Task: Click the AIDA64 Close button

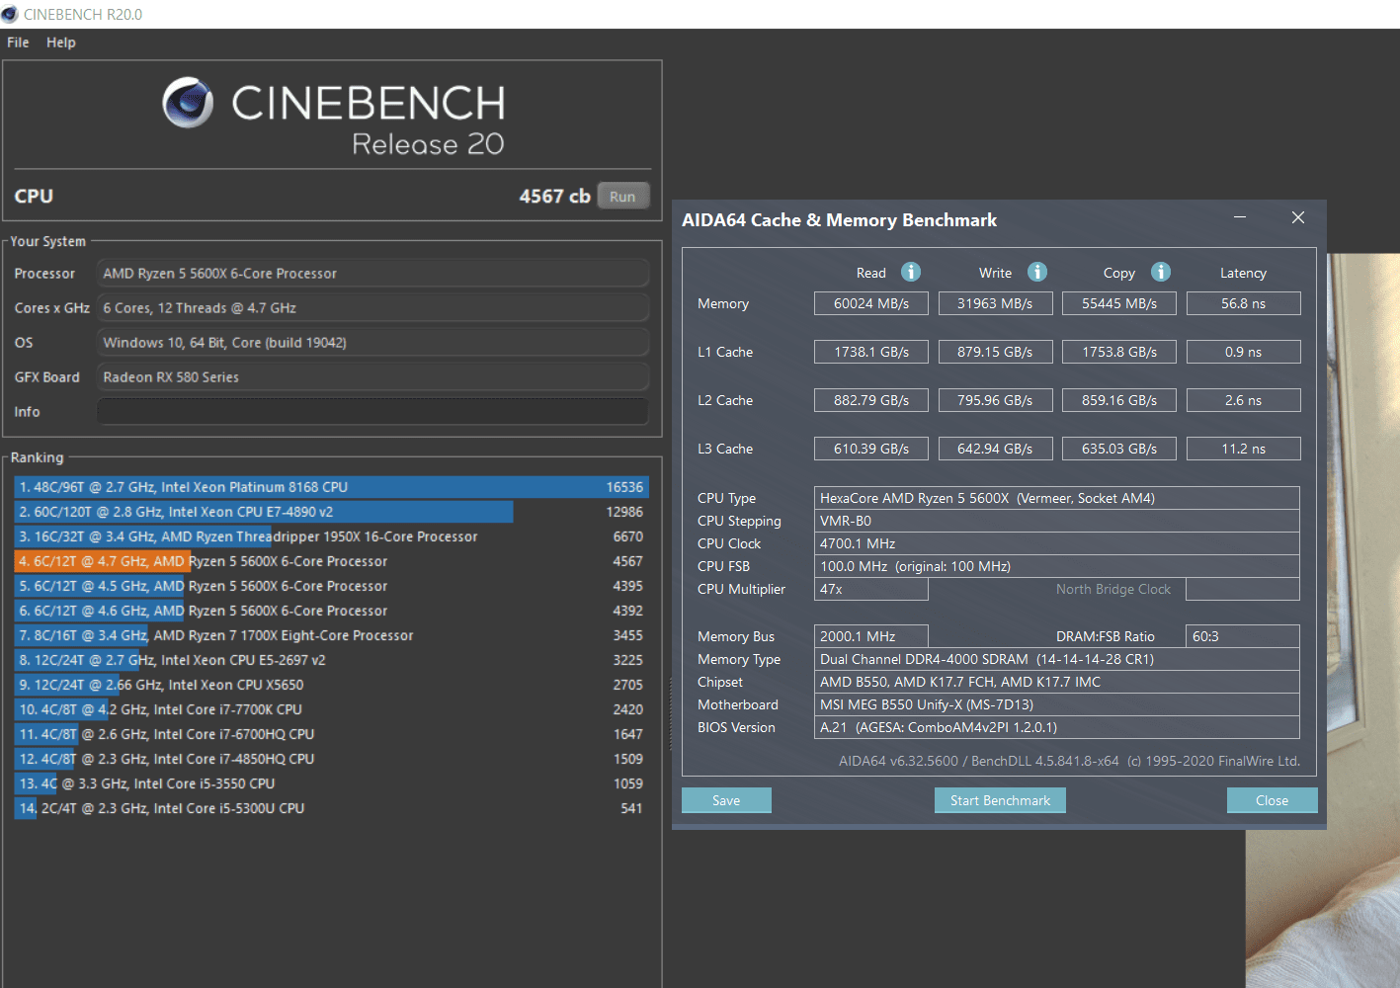Action: pyautogui.click(x=1272, y=800)
